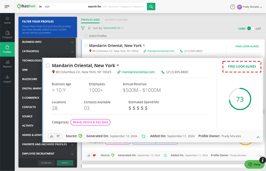This screenshot has width=266, height=171.
Task: Click refresh icon next to September 12, 2024 in popup
Action: click(143, 136)
